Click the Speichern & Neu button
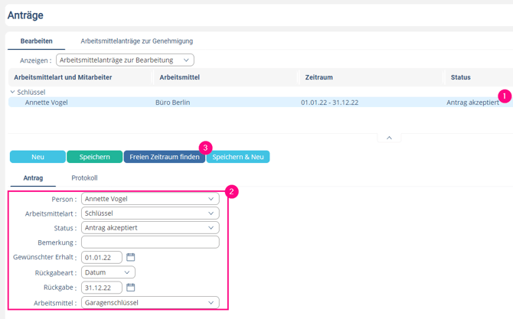513x319 pixels. (x=238, y=157)
